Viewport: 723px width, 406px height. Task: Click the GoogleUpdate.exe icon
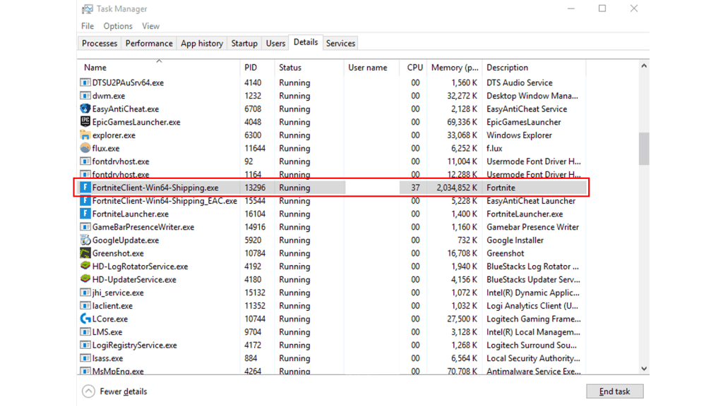[x=85, y=240]
